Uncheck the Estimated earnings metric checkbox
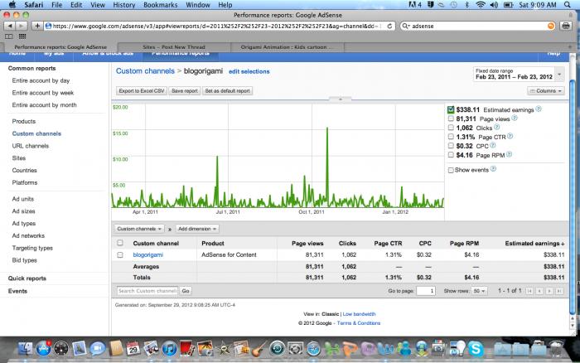 click(x=451, y=109)
